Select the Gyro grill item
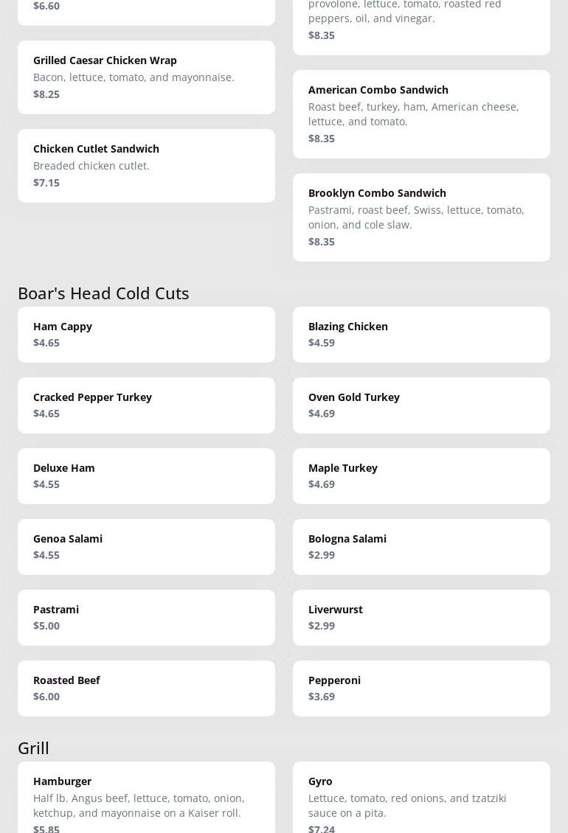The height and width of the screenshot is (833, 568). coord(421,800)
